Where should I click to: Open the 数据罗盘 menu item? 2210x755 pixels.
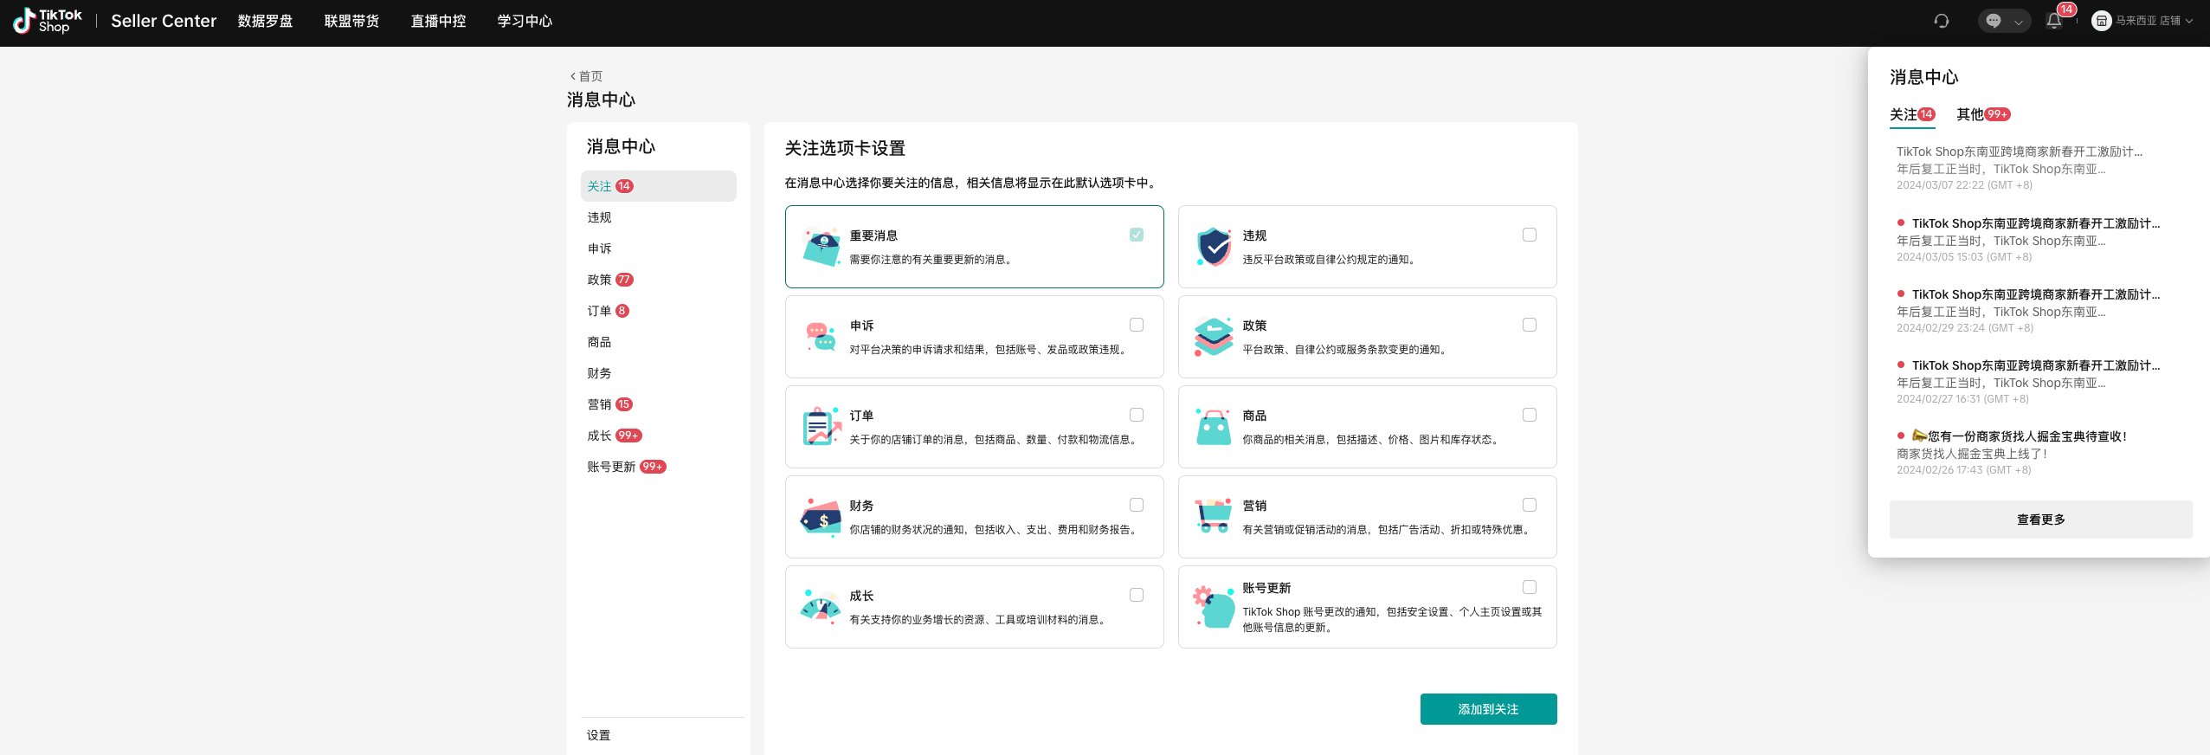(x=265, y=21)
